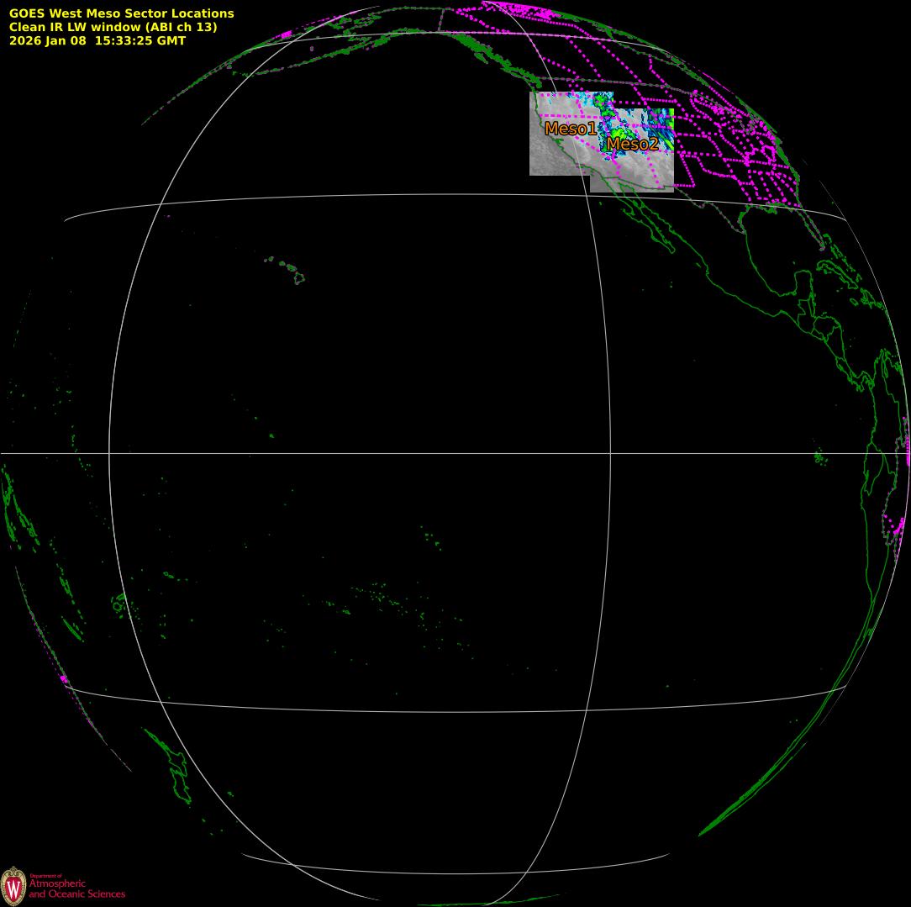Select the Meso1 sector label
Viewport: 911px width, 907px height.
pos(571,129)
